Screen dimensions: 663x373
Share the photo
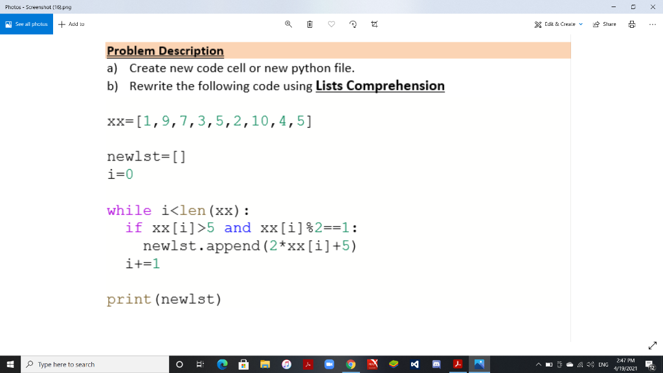[604, 24]
